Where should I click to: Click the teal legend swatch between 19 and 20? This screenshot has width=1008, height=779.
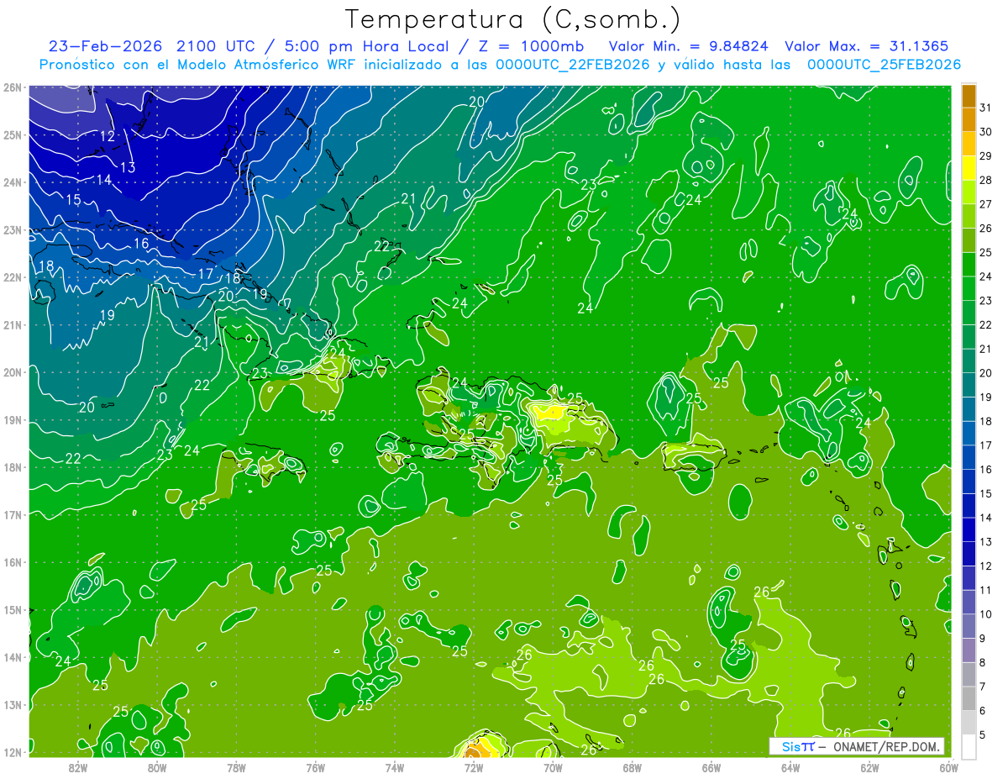point(969,385)
